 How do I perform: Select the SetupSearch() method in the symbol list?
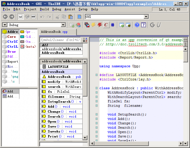click(60, 102)
